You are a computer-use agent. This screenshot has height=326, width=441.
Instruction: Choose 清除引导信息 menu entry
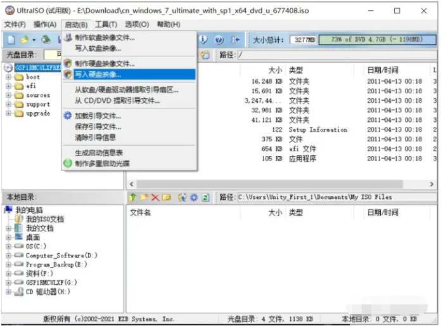tap(129, 138)
